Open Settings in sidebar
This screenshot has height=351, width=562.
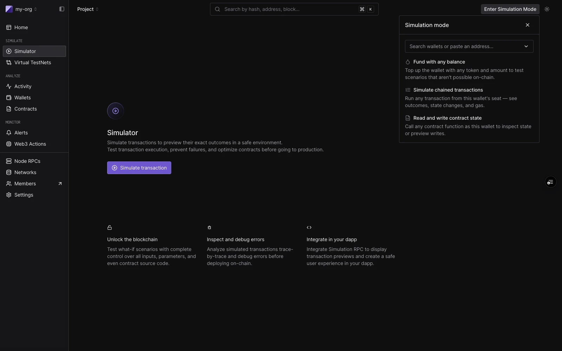pos(34,195)
